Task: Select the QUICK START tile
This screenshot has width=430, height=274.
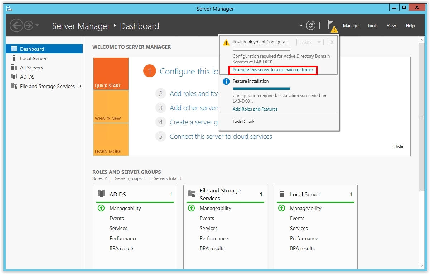Action: point(111,74)
